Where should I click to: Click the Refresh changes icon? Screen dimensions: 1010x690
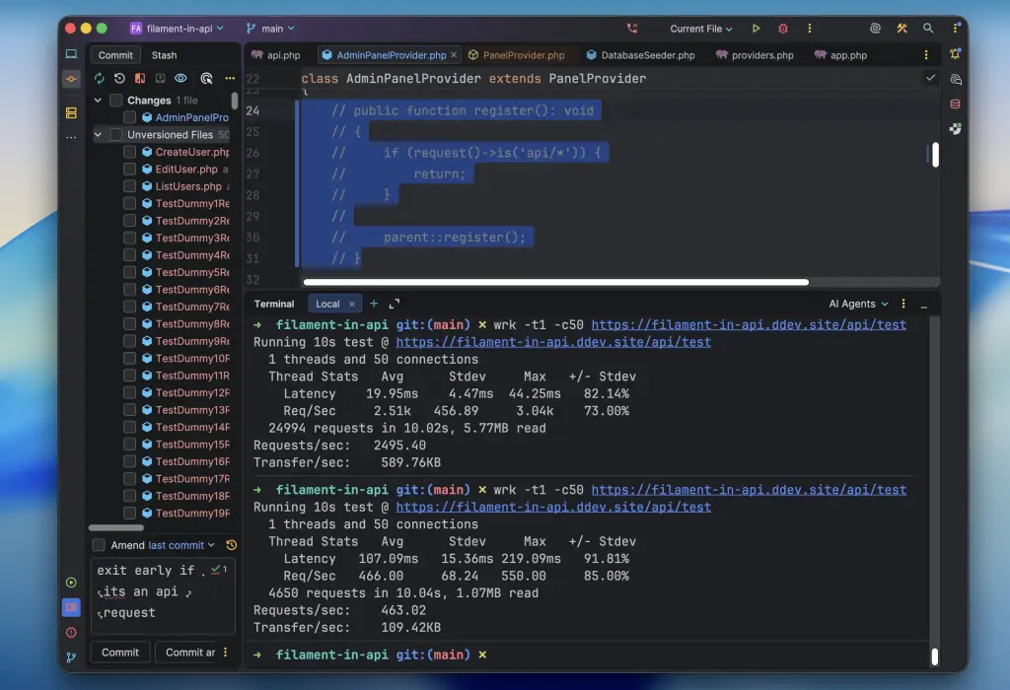pos(100,78)
